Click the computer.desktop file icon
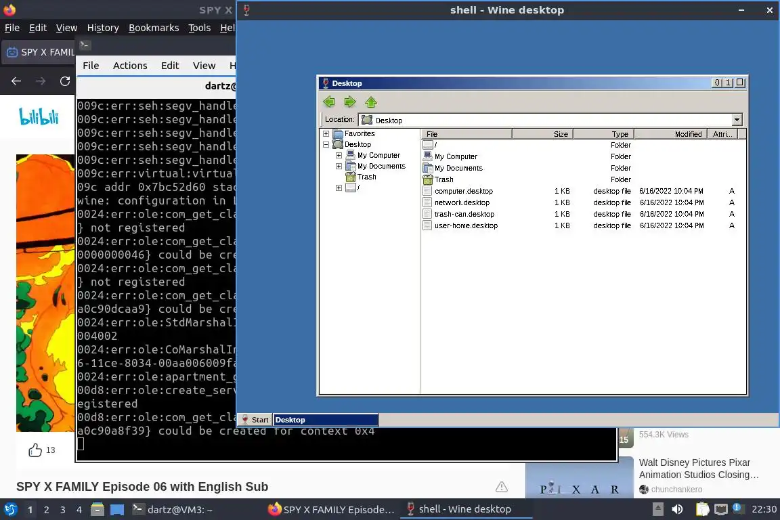The width and height of the screenshot is (780, 520). coord(427,191)
